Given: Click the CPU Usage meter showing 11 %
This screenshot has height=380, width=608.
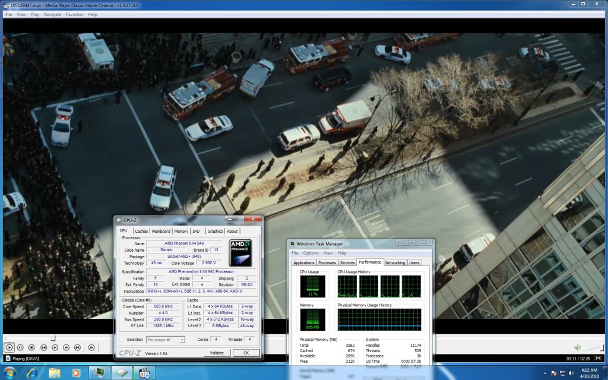Looking at the screenshot, I should (x=312, y=286).
